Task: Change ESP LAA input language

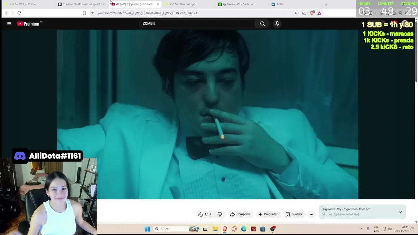Action: [x=376, y=229]
